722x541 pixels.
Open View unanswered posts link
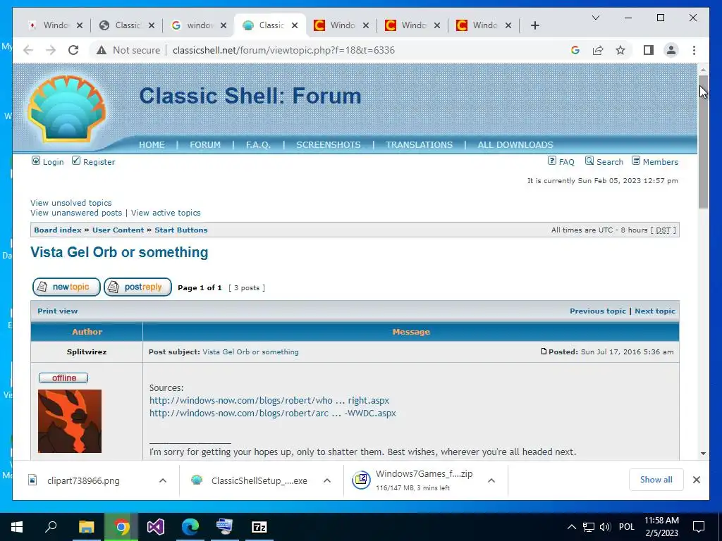76,213
